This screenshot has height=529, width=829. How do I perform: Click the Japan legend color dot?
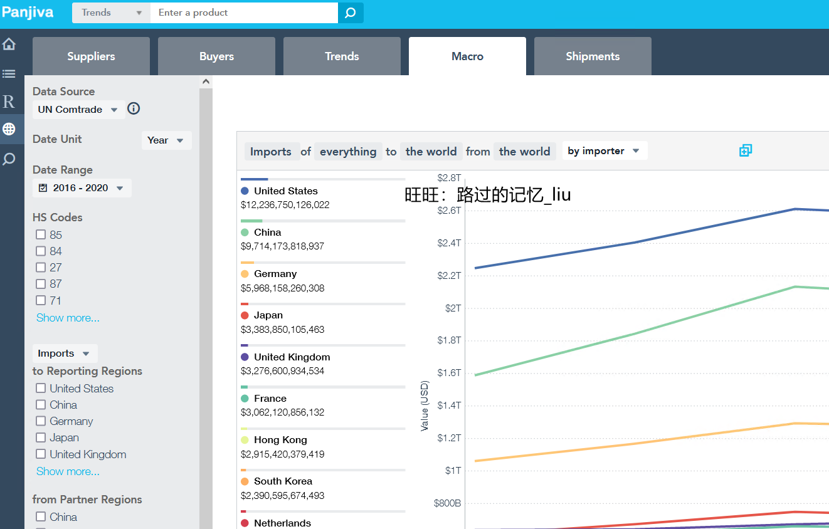click(x=245, y=315)
